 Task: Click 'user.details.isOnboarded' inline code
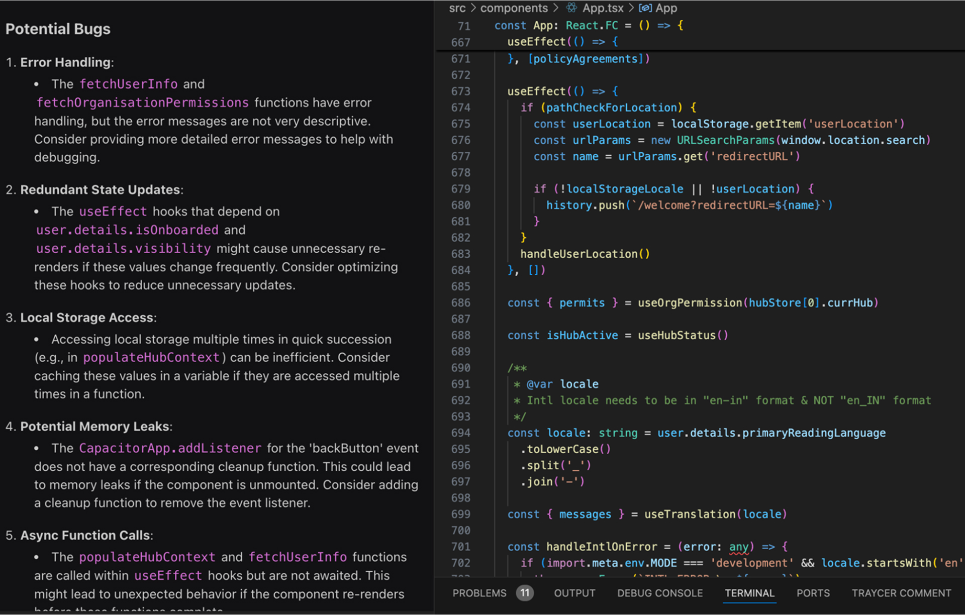tap(127, 230)
